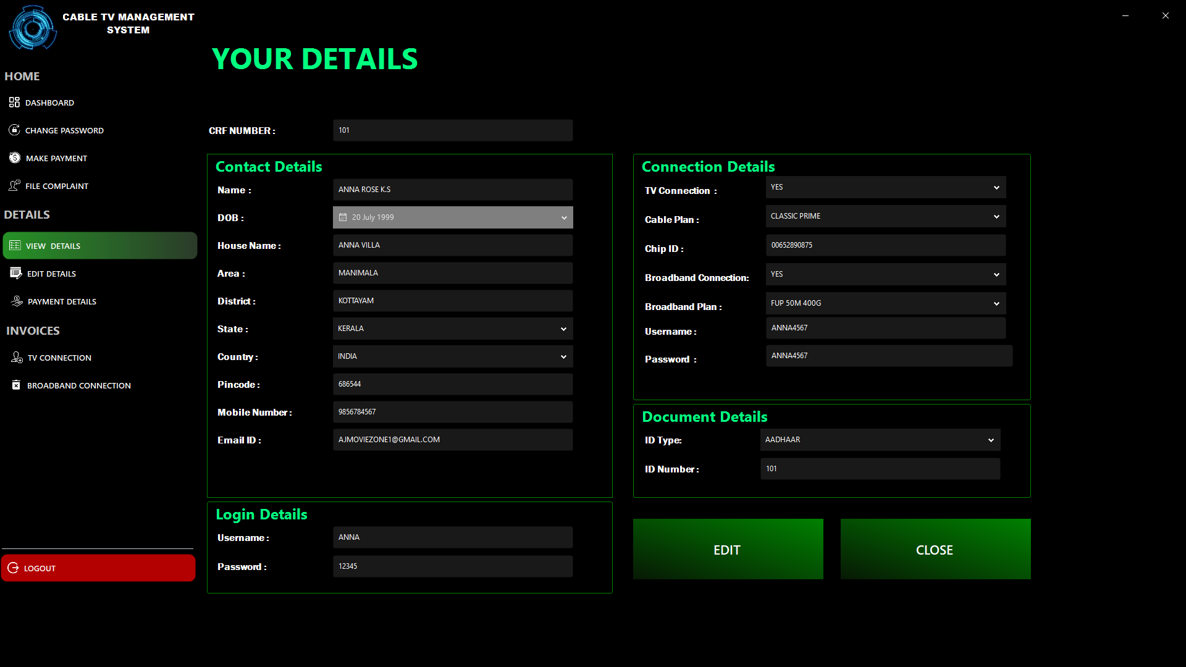Open the Payment Details section
The height and width of the screenshot is (667, 1186).
(61, 301)
